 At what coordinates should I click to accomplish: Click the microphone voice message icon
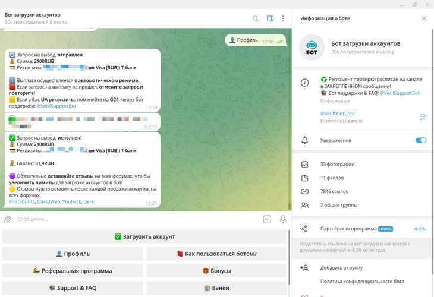pyautogui.click(x=282, y=219)
